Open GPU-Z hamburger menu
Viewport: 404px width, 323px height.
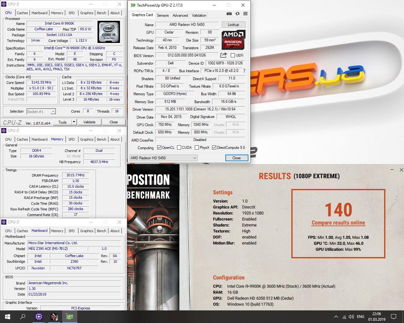point(245,14)
